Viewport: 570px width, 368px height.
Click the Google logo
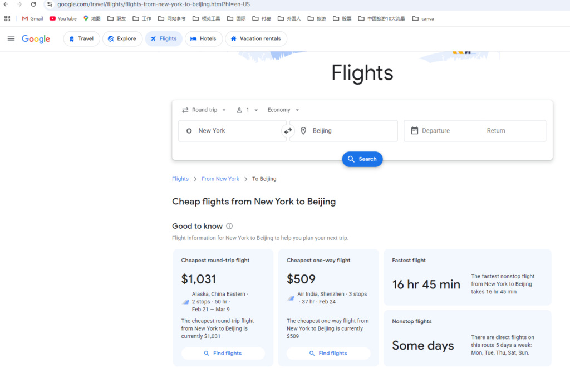(36, 39)
